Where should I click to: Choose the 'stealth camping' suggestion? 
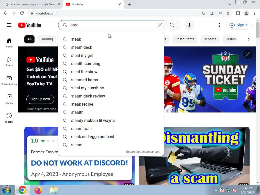(111, 63)
